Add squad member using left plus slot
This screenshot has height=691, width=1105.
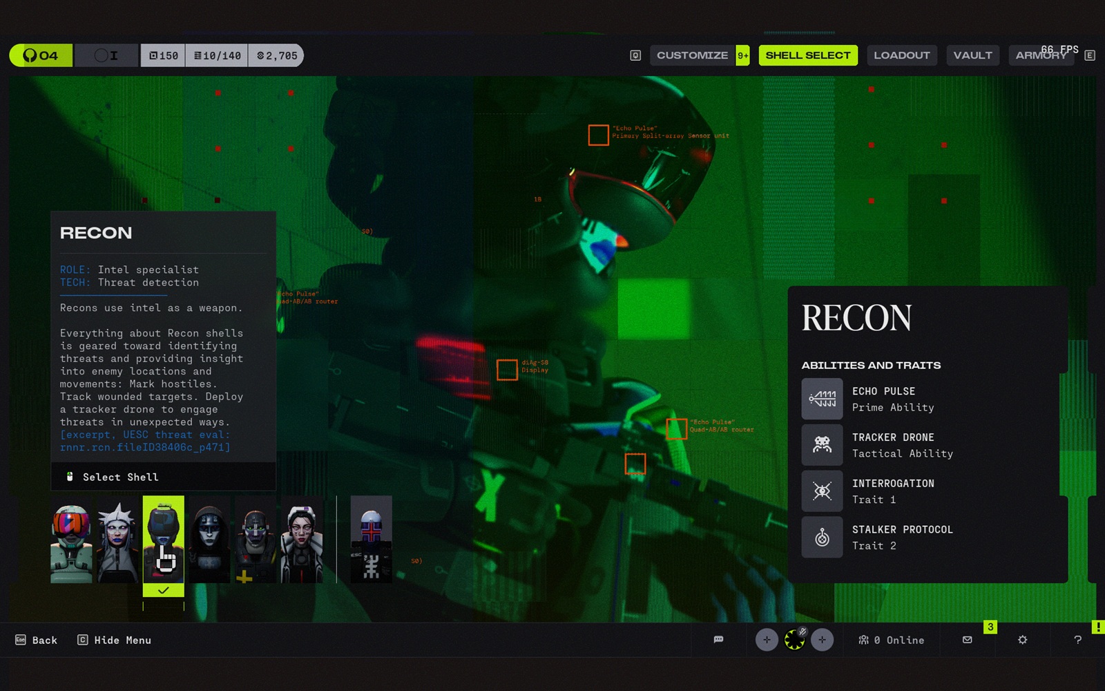coord(767,640)
